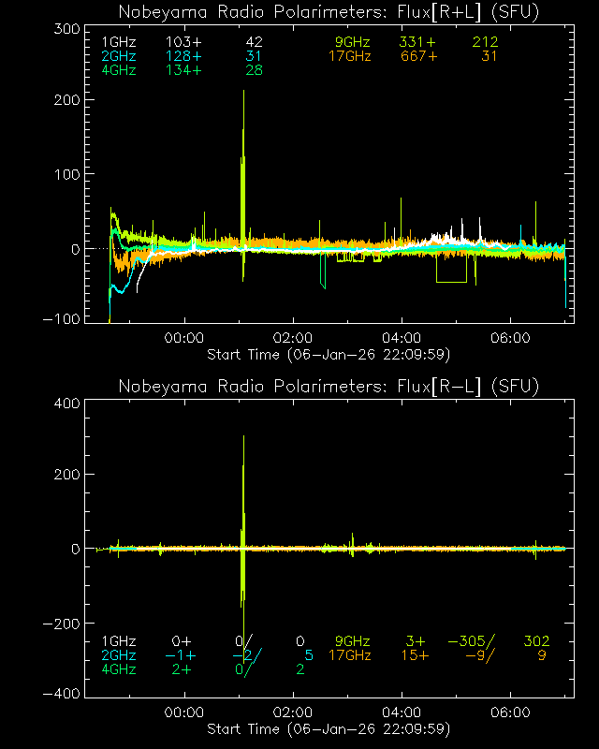Click the 300 y-axis label on top plot

(x=65, y=29)
